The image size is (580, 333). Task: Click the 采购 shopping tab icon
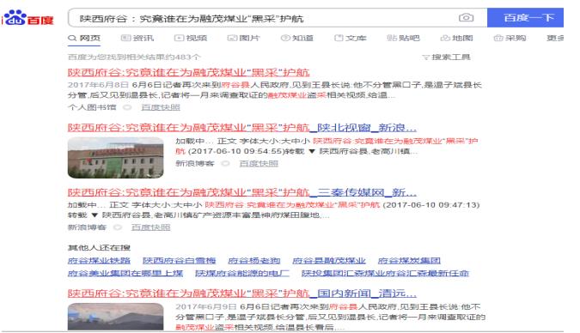498,38
